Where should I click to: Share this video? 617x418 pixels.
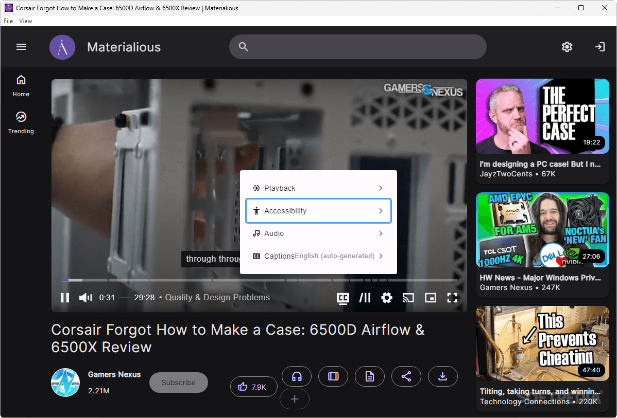pos(406,376)
